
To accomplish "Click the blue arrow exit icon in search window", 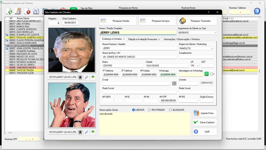I will pos(257,11).
